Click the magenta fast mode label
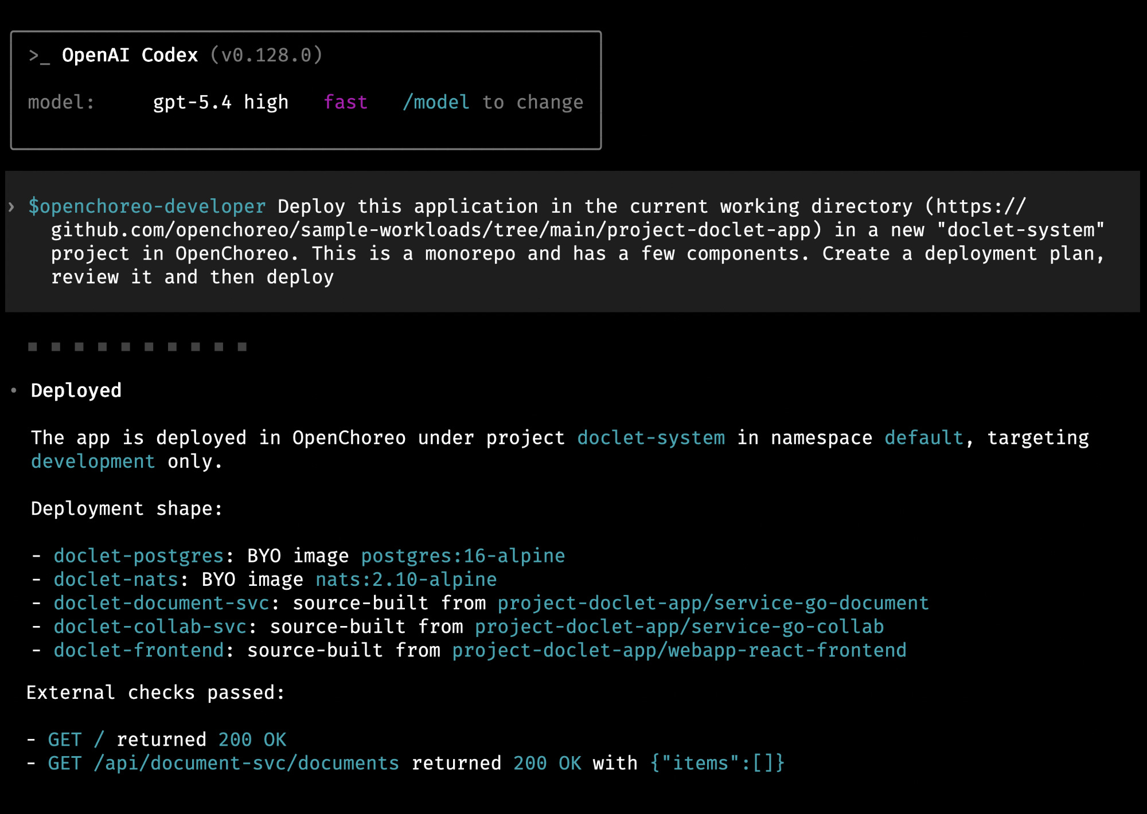Screen dimensions: 1147x814 pos(345,102)
